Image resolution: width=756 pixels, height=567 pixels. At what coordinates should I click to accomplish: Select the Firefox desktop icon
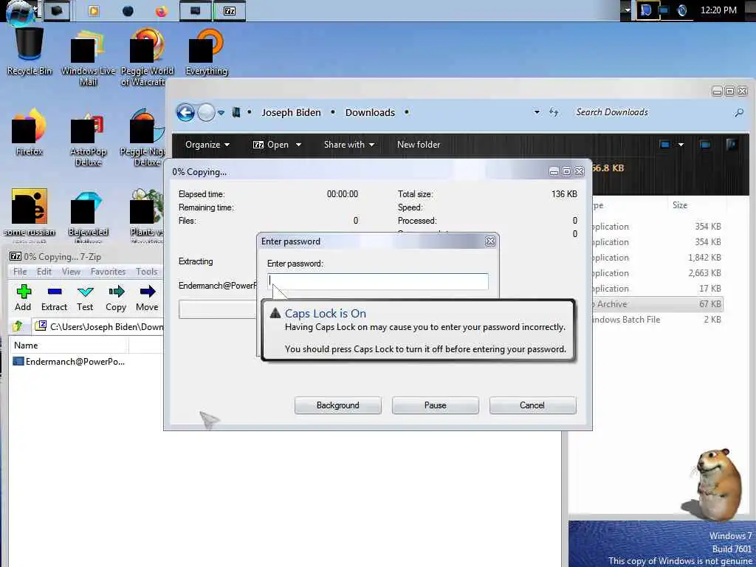(x=29, y=133)
